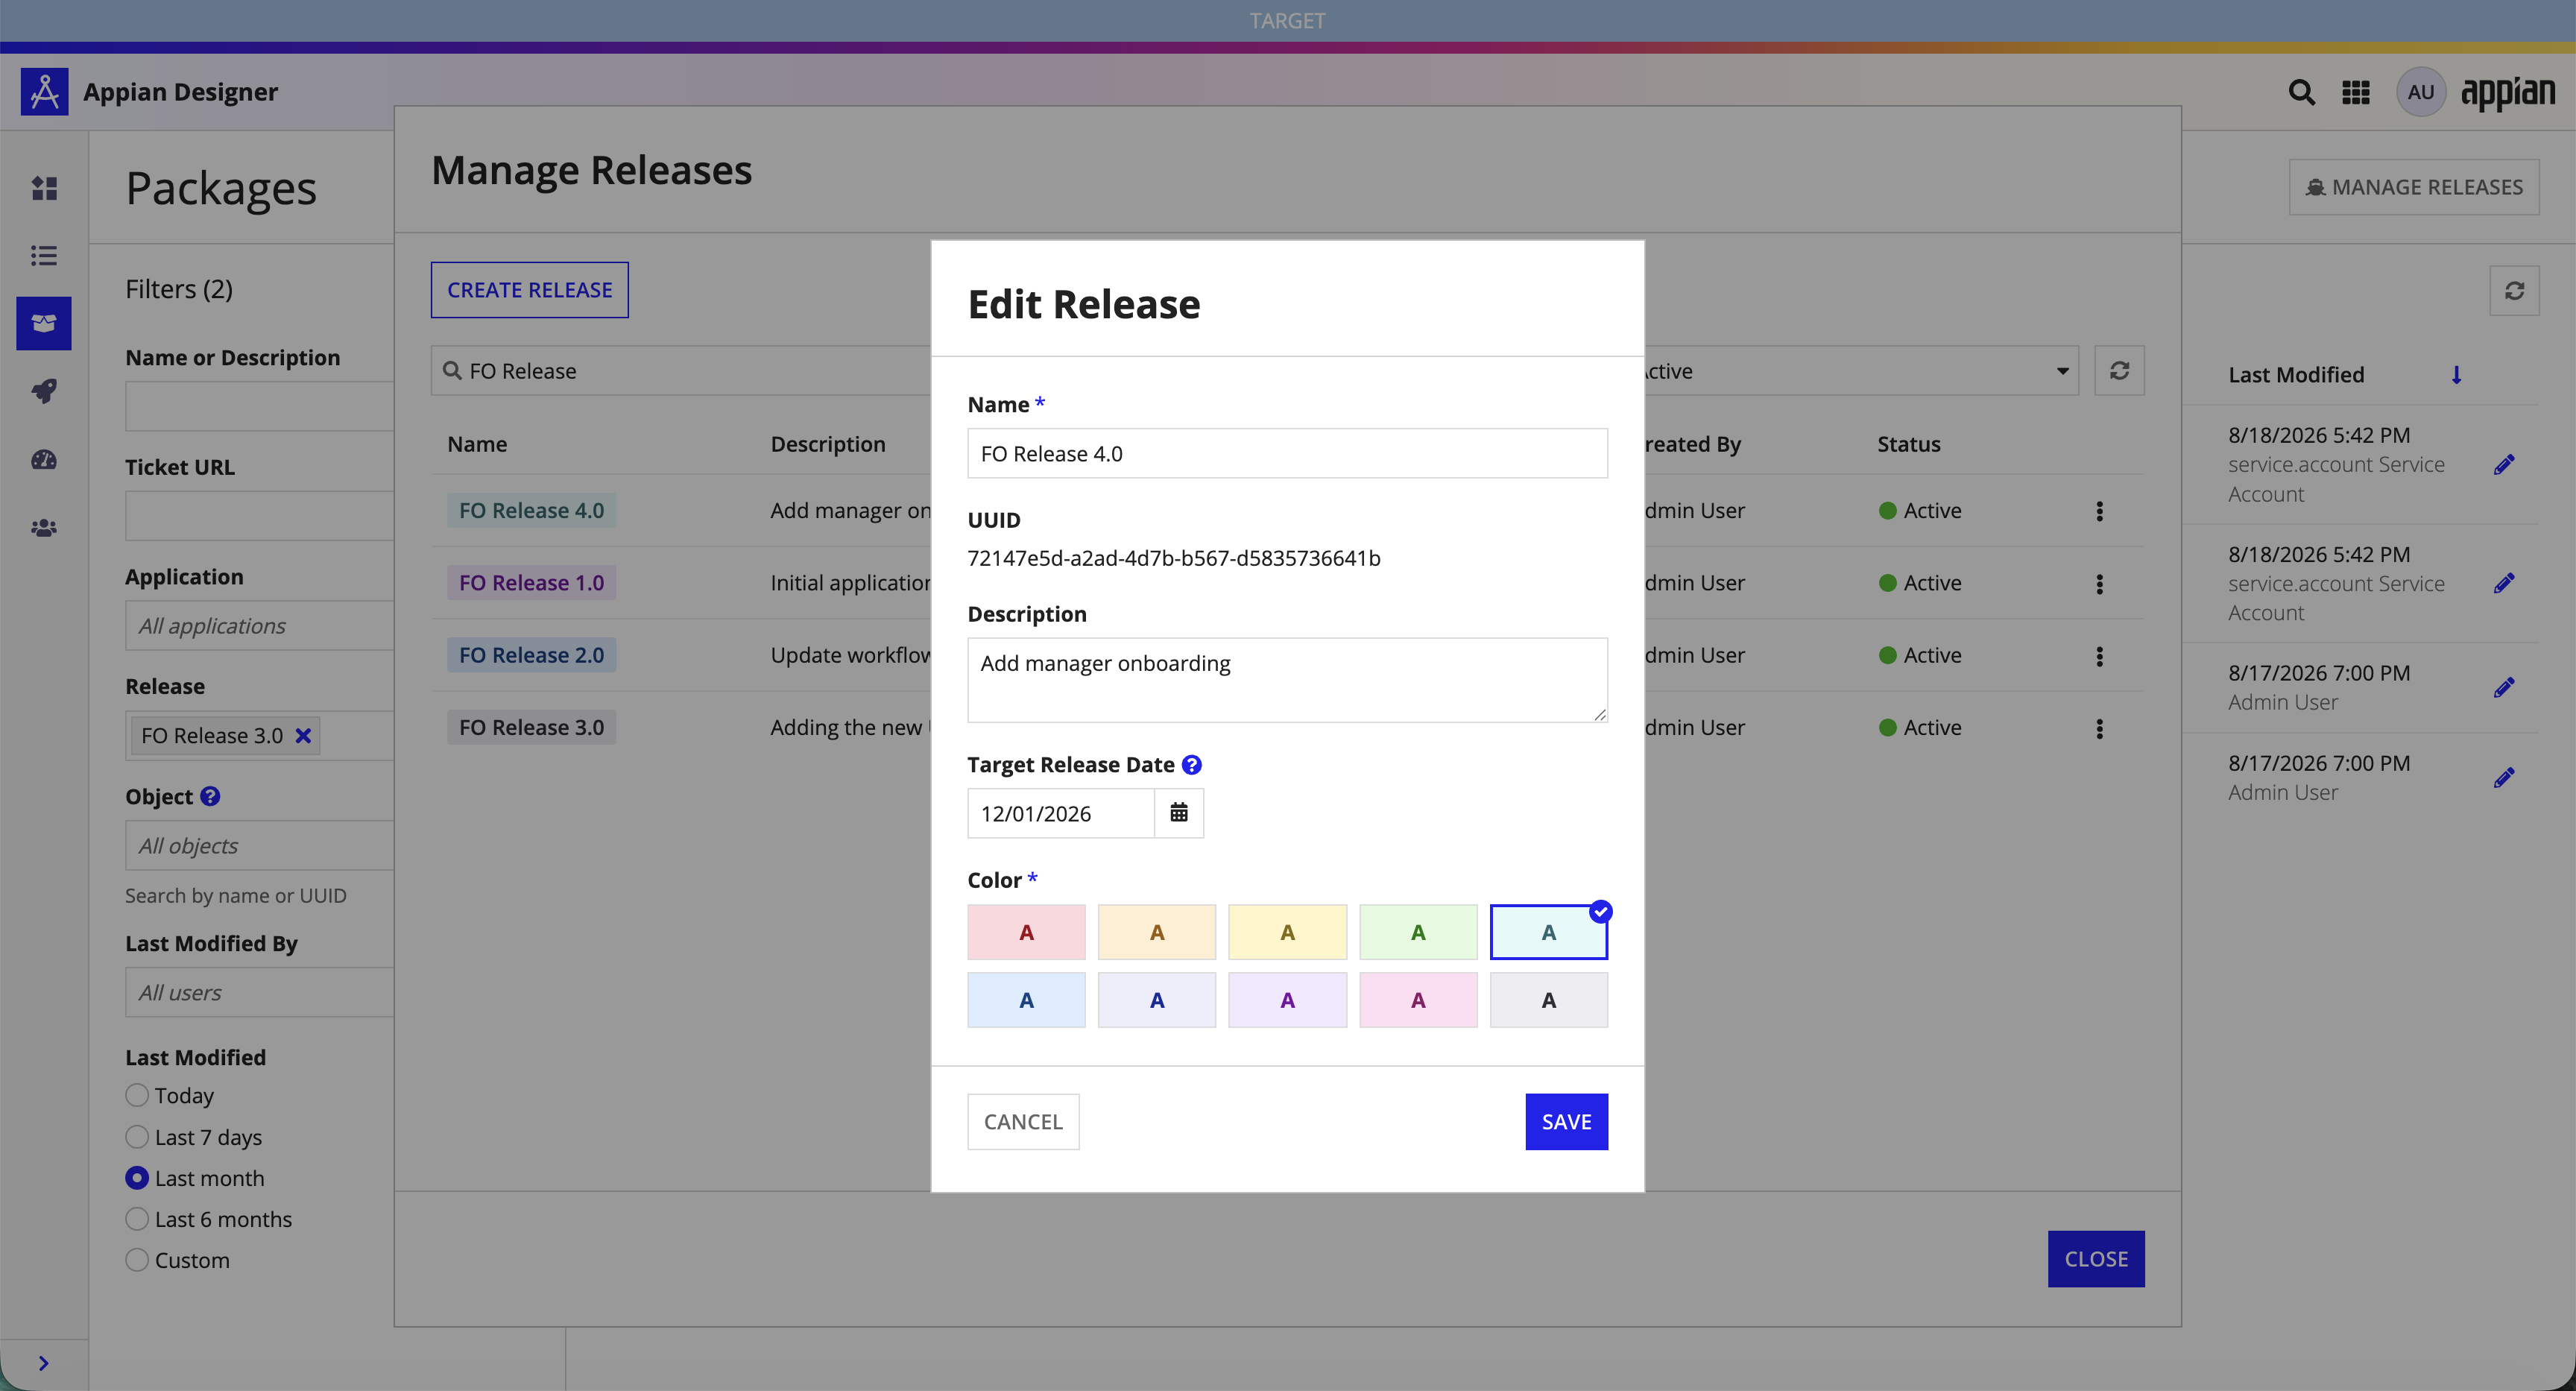The height and width of the screenshot is (1391, 2576).
Task: Choose the green color swatch
Action: pyautogui.click(x=1418, y=932)
